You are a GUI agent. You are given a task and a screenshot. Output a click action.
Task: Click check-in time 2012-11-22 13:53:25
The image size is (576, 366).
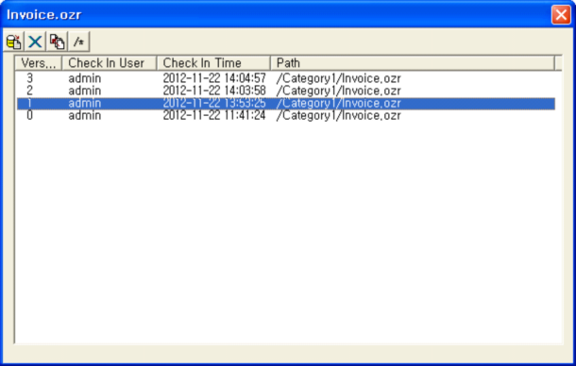click(214, 103)
